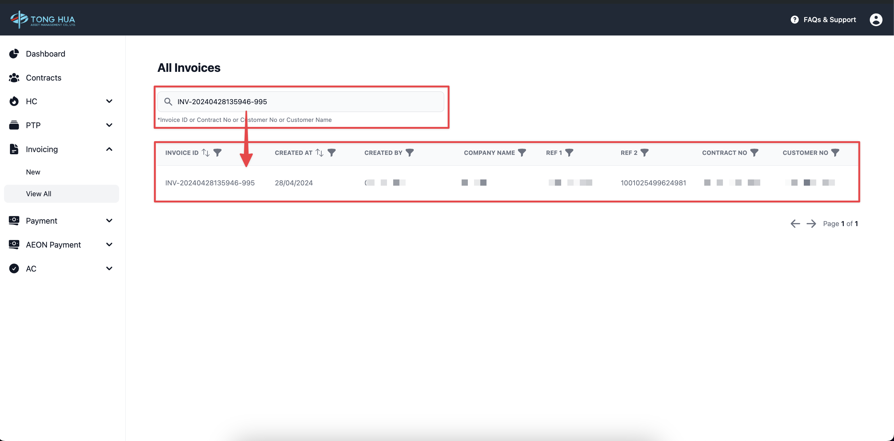The width and height of the screenshot is (894, 441).
Task: Select New under Invoicing
Action: coord(33,172)
